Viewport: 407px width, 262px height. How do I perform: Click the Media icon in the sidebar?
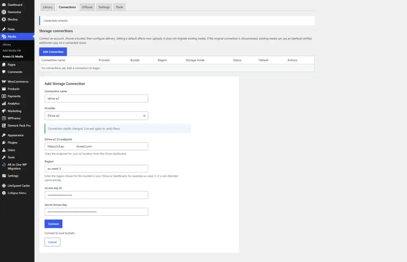pos(4,36)
